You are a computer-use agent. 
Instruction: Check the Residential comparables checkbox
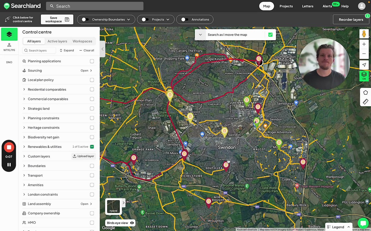tap(92, 90)
